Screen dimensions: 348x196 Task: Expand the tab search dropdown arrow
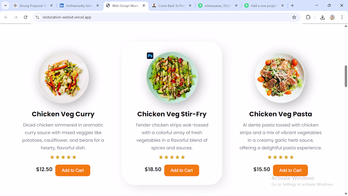click(x=5, y=5)
